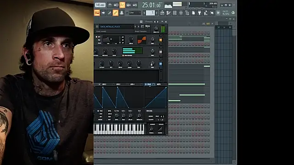Toggle the link chain icon
This screenshot has height=165, width=294.
pyautogui.click(x=115, y=13)
